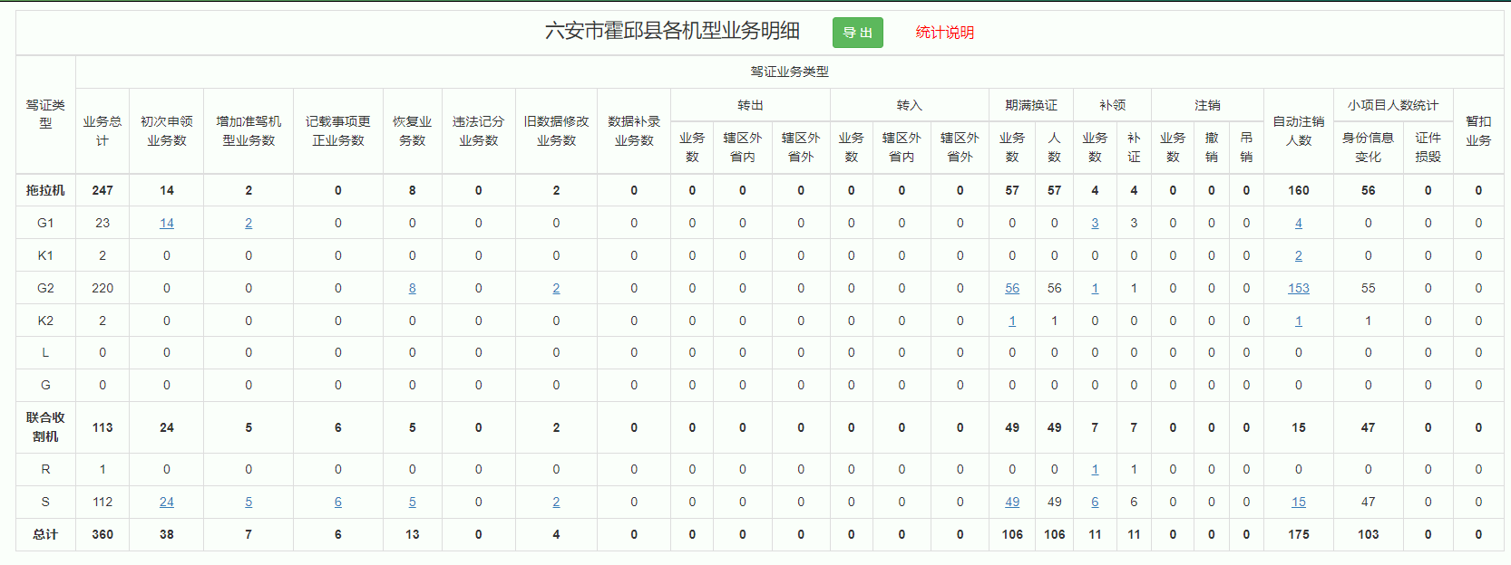This screenshot has height=565, width=1511.
Task: Click the green 导出 export button
Action: pos(857,33)
